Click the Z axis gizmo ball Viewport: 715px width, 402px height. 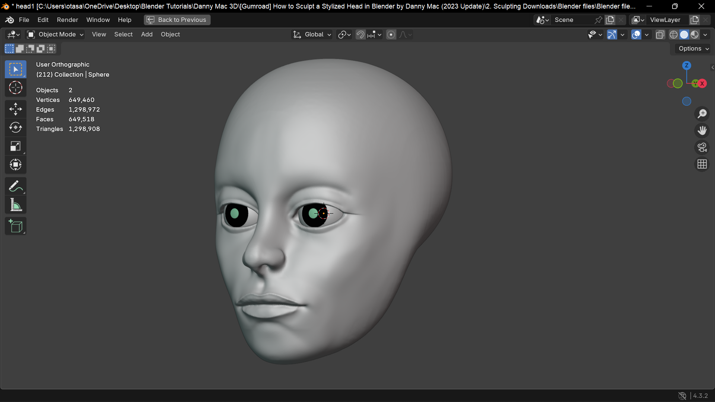click(687, 66)
